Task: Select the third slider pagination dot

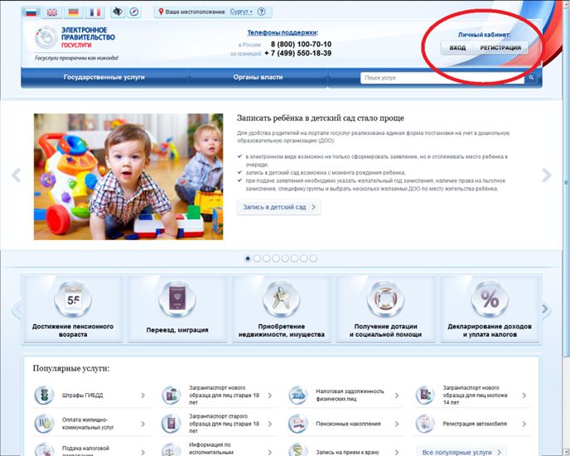Action: (x=267, y=258)
